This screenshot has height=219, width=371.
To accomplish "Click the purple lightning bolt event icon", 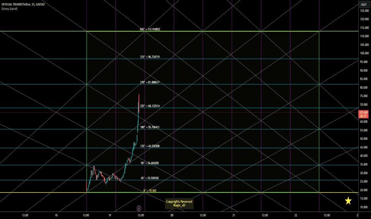I will (x=139, y=208).
